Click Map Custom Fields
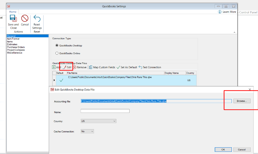Screen dimensions: 258x154 pos(102,67)
